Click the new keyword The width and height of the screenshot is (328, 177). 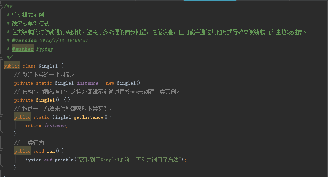[x=110, y=83]
